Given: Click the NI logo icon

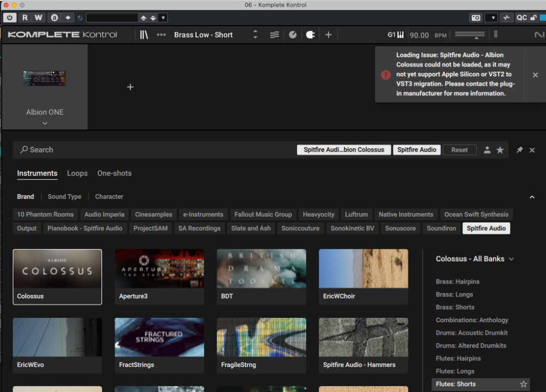Looking at the screenshot, I should click(x=539, y=35).
